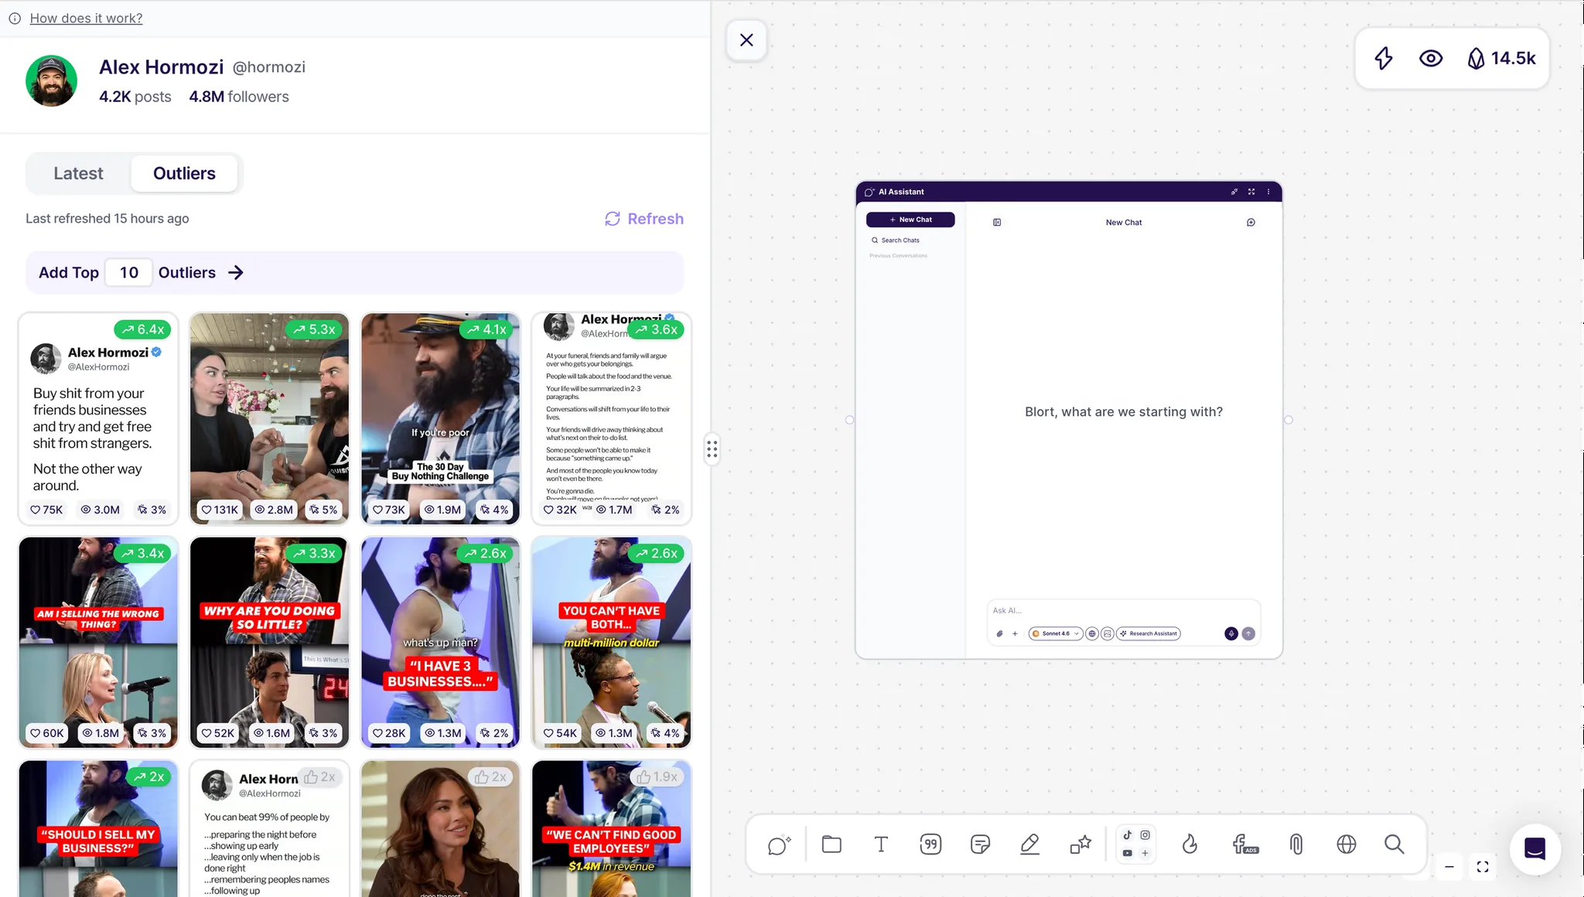Click the Refresh button

pyautogui.click(x=644, y=219)
